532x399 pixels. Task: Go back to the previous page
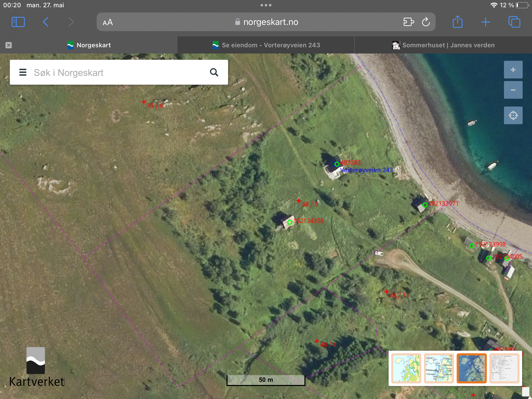pyautogui.click(x=46, y=22)
